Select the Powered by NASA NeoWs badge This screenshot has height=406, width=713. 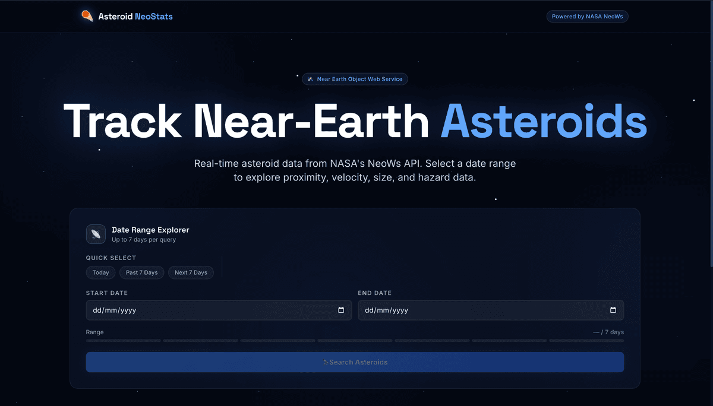587,16
